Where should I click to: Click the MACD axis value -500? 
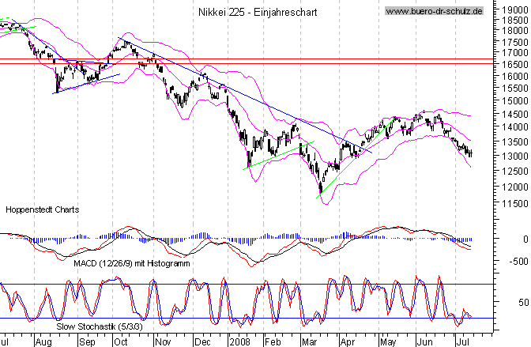[518, 262]
